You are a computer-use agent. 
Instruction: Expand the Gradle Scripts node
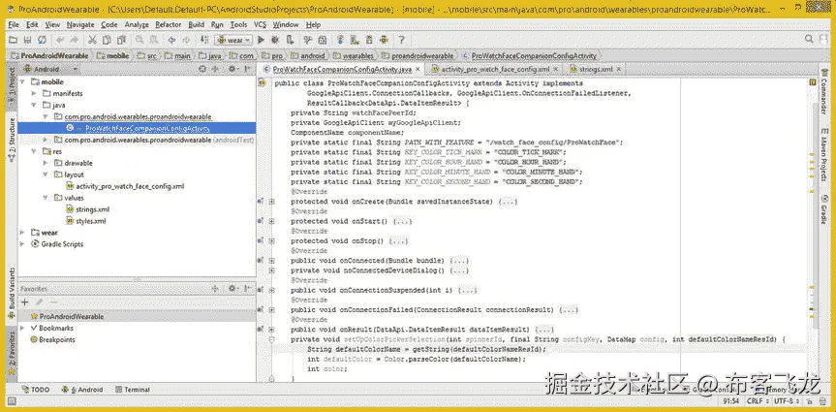22,244
